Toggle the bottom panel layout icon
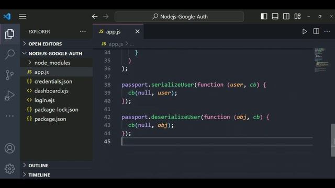335x188 pixels. (x=275, y=16)
